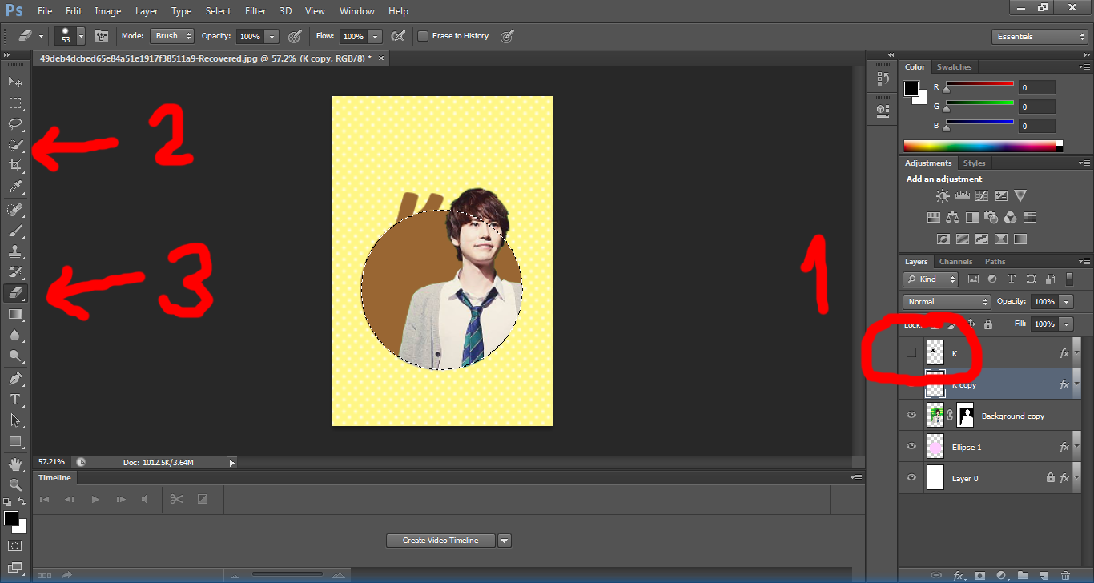
Task: Open the Essentials workspace dropdown
Action: (x=1039, y=37)
